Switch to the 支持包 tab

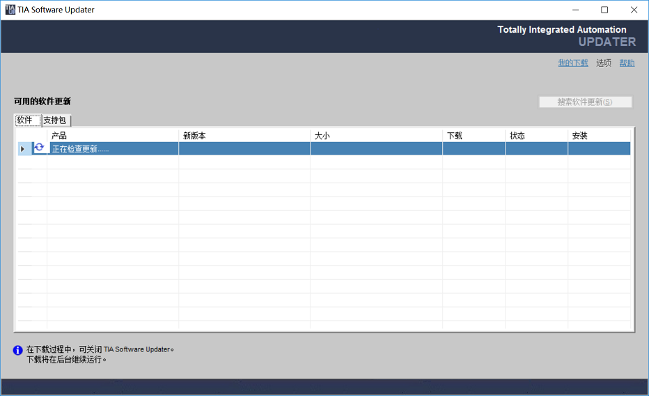[x=55, y=120]
